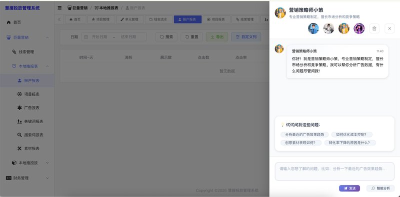Expand the 本地推投放 submenu chevron
This screenshot has width=400, height=197.
click(47, 163)
